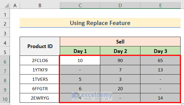Viewport: 184px width, 105px height.
Task: Click the cell containing 2EWRYG
Action: point(40,98)
